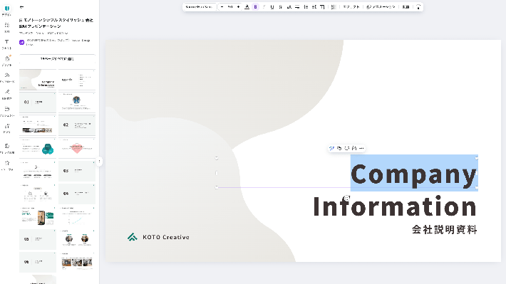This screenshot has height=284, width=506.
Task: Open the Elements panel in the sidebar
Action: [x=7, y=27]
